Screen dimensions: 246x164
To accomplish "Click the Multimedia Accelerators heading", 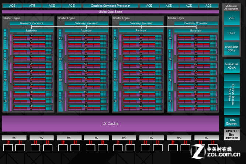I will (x=231, y=7).
